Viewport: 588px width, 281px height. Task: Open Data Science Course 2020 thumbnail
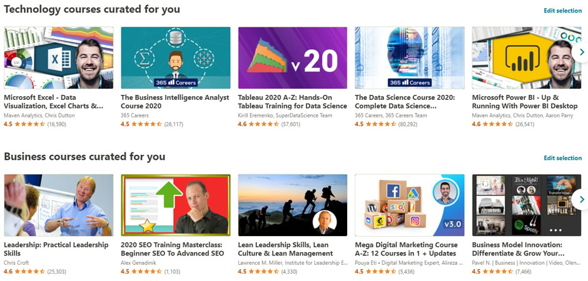410,57
